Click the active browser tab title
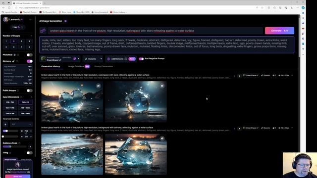 point(27,3)
